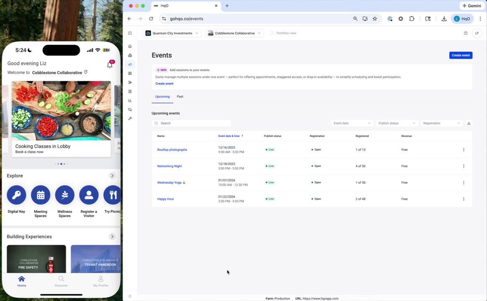The height and width of the screenshot is (301, 487).
Task: Go back in the browser
Action: (x=130, y=19)
